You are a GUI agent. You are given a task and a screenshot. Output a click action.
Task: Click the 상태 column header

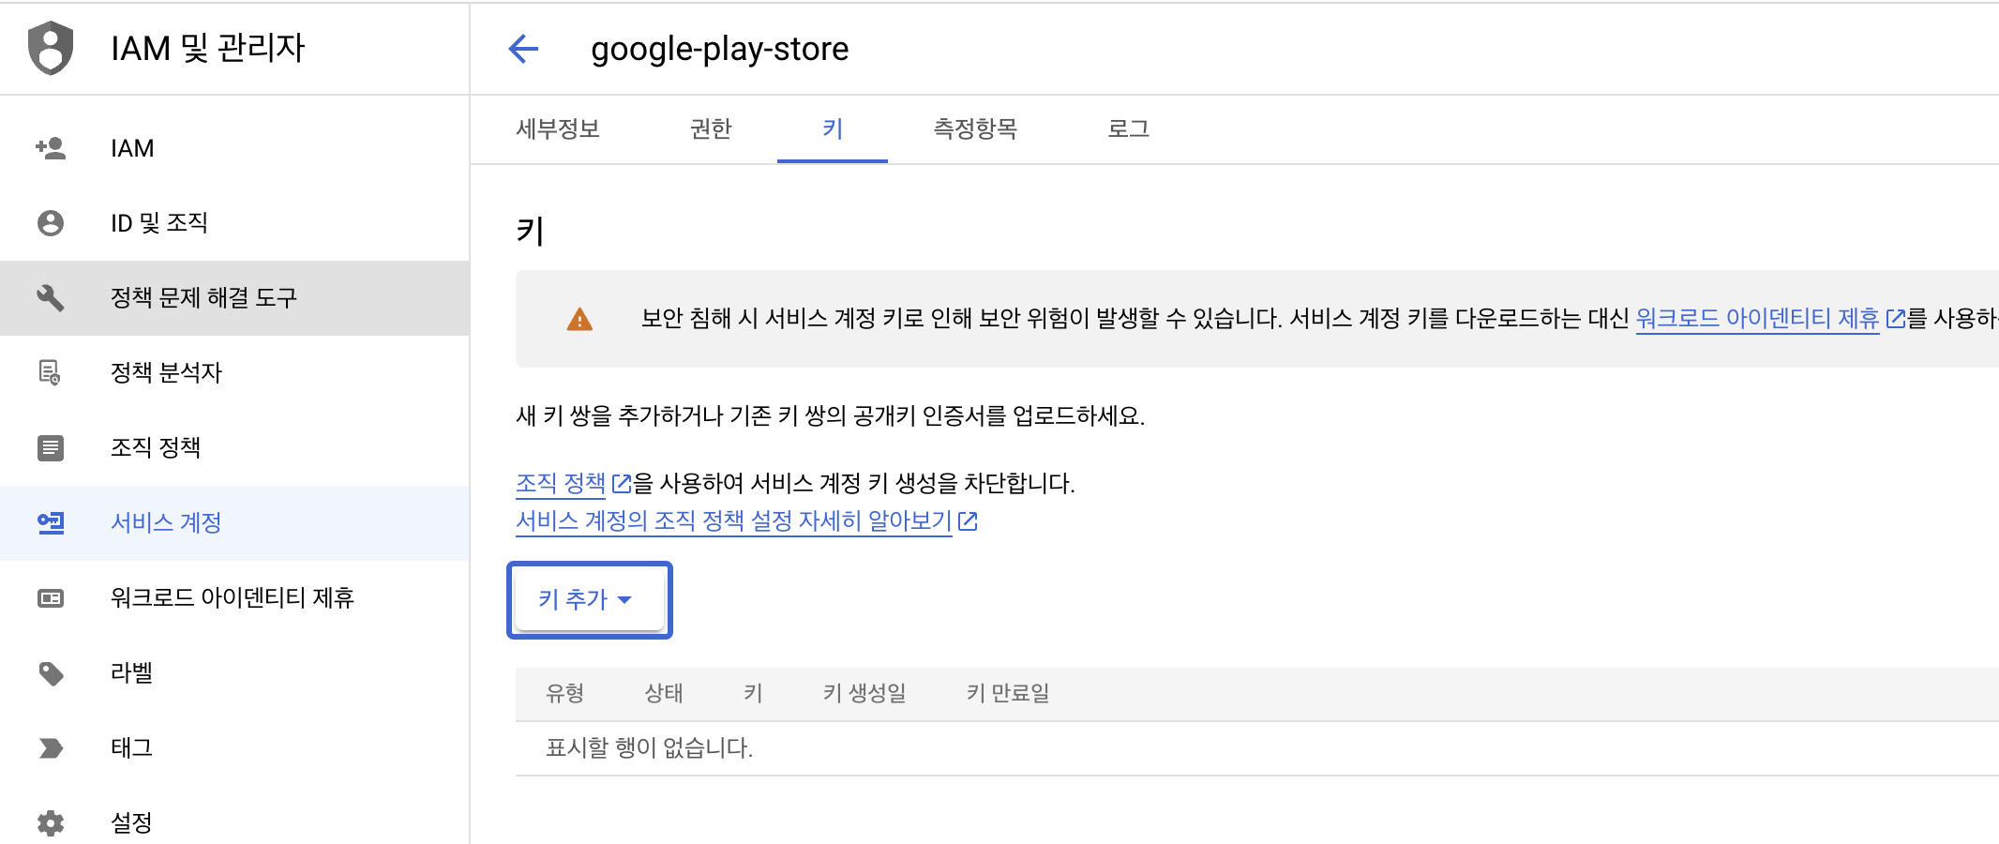(664, 694)
